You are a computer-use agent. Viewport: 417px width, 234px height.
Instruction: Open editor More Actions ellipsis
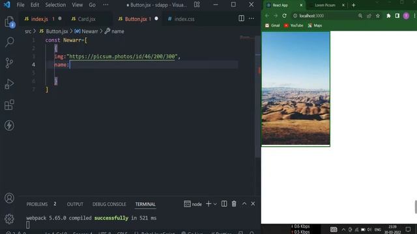point(252,18)
